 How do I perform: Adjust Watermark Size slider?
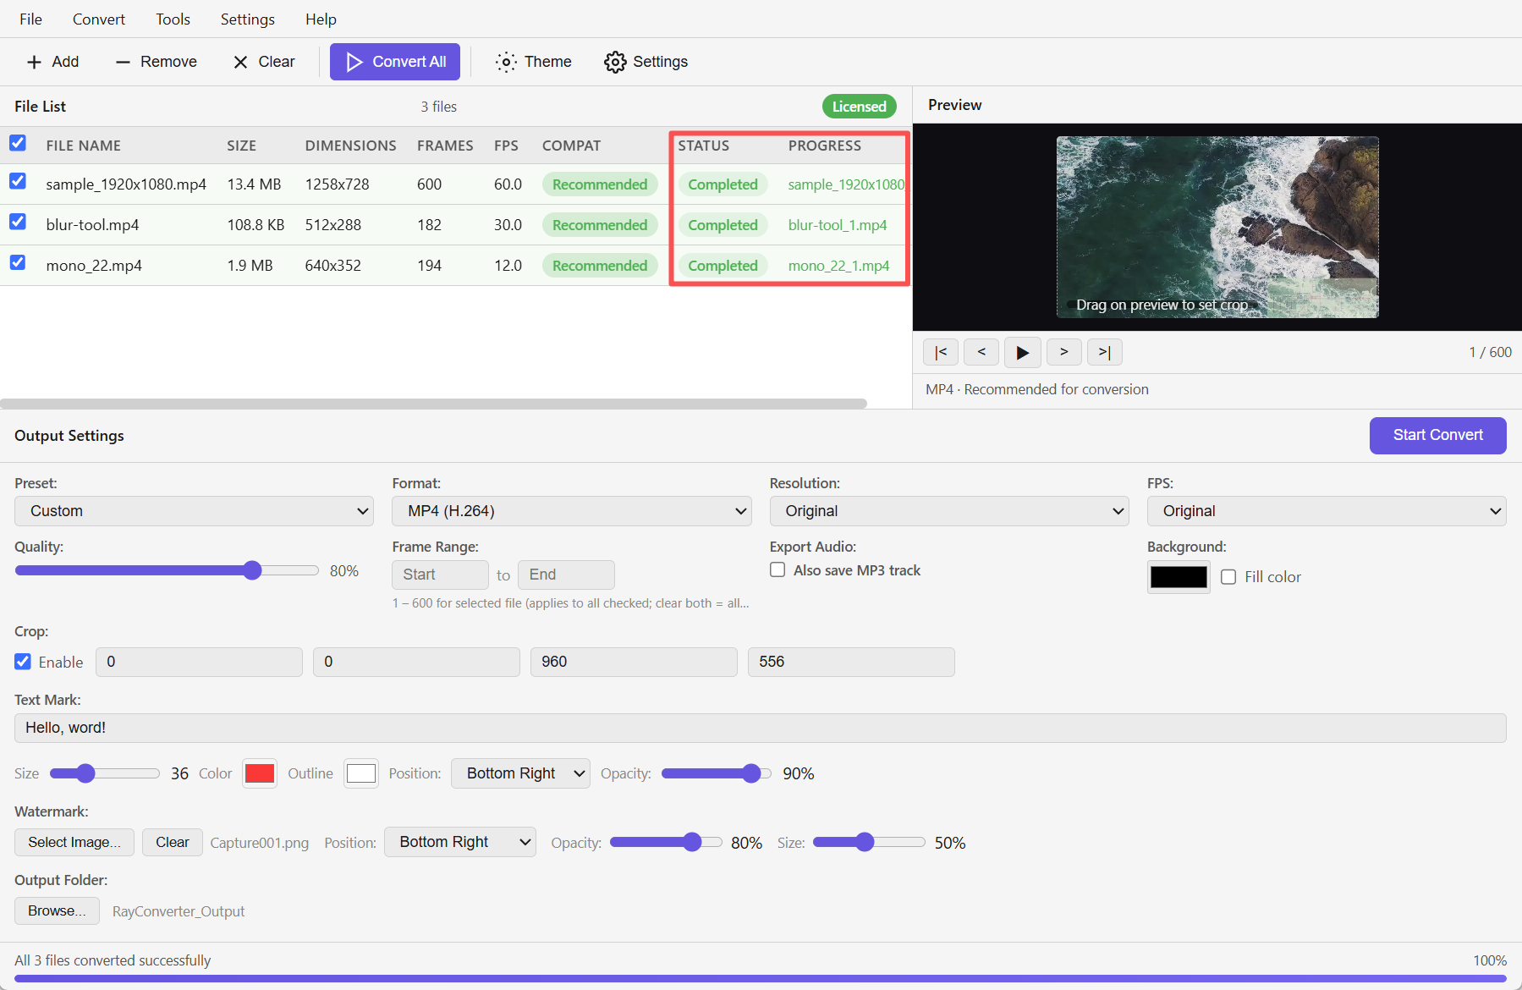869,842
